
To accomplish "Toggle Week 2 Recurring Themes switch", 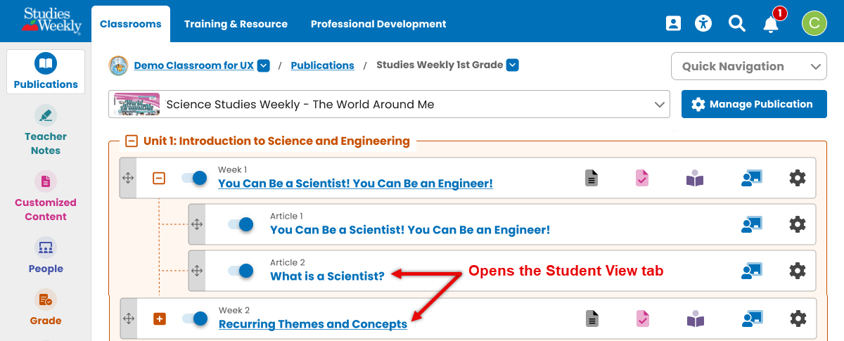I will [194, 319].
